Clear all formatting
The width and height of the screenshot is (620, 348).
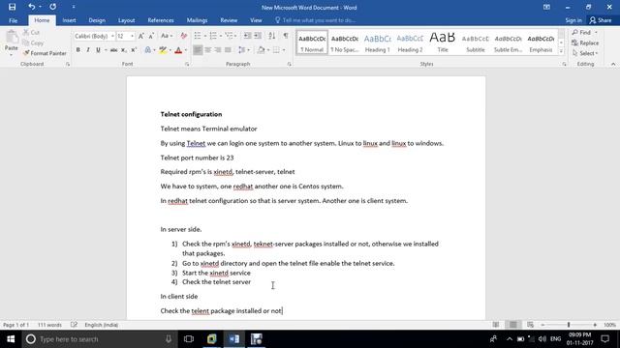(183, 36)
